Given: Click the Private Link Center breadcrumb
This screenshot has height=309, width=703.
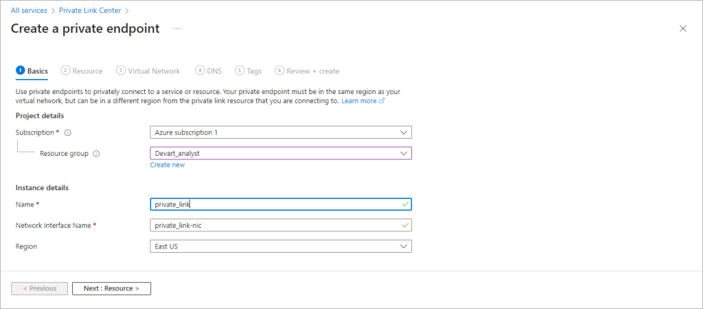Looking at the screenshot, I should [91, 10].
